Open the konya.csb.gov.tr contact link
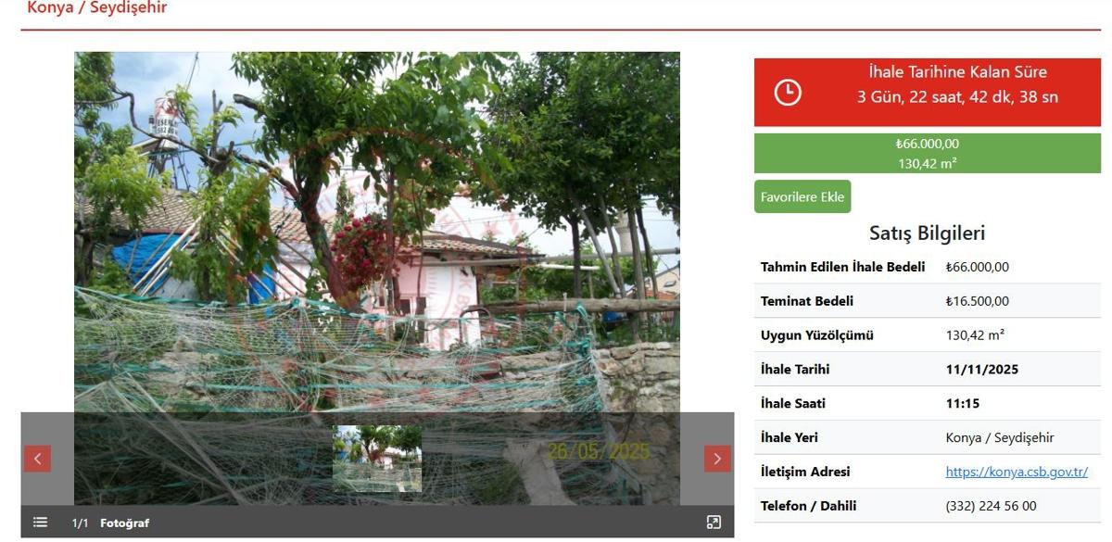This screenshot has height=542, width=1112. pyautogui.click(x=1017, y=472)
